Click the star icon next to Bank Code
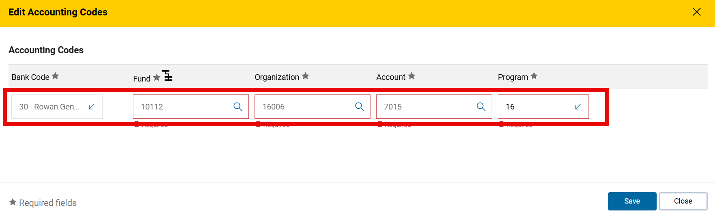 pos(56,76)
